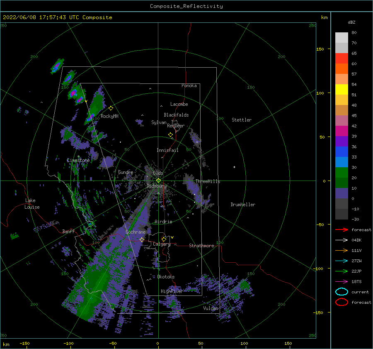Image resolution: width=373 pixels, height=349 pixels.
Task: Click the high reflectivity storm cell northwest of RockyMH
Action: click(74, 93)
